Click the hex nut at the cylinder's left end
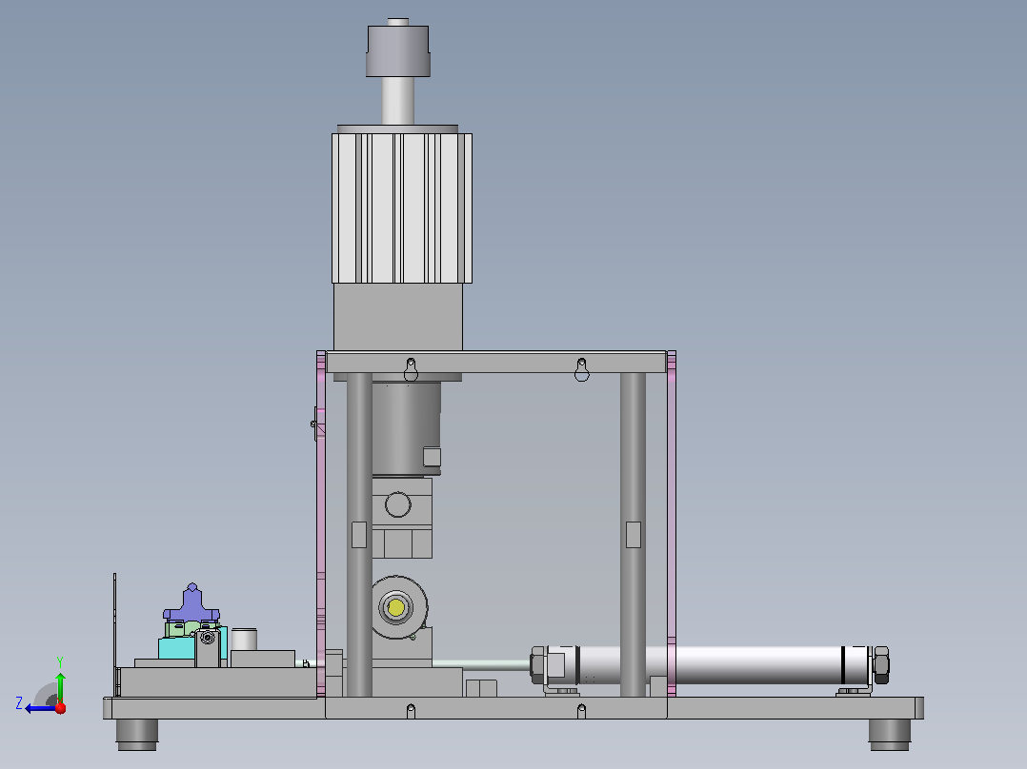This screenshot has width=1027, height=769. [537, 665]
